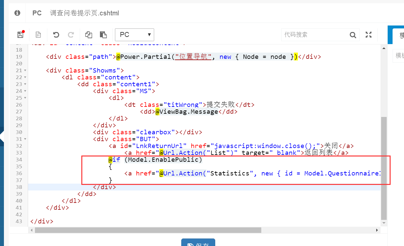
Task: Click the horizontal scrollbar right arrow
Action: [x=377, y=230]
